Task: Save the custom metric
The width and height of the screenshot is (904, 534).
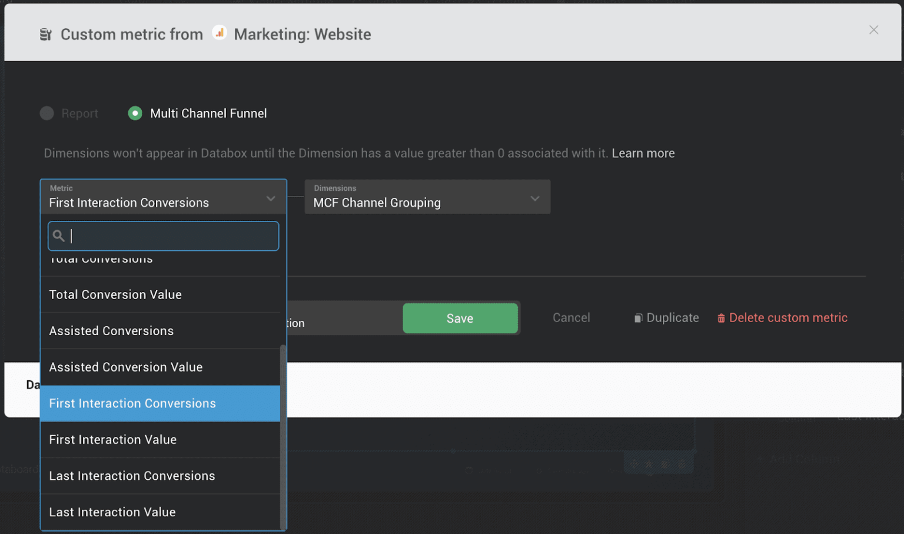Action: 460,318
